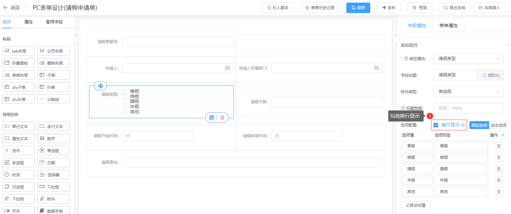Image resolution: width=511 pixels, height=214 pixels.
Task: Click the move handle icon on 请假类型 field
Action: (x=100, y=86)
